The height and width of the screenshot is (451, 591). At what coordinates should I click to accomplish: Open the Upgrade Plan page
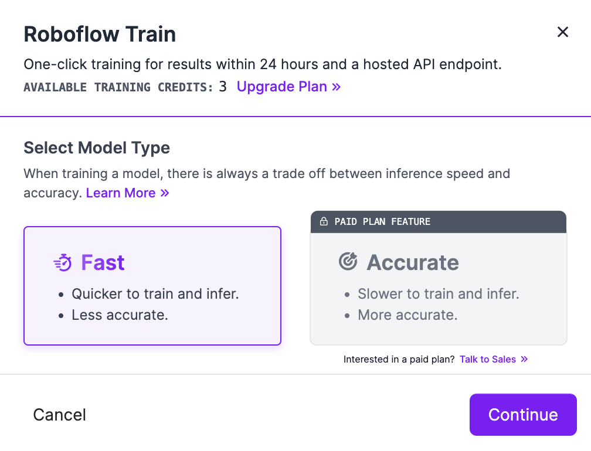282,87
